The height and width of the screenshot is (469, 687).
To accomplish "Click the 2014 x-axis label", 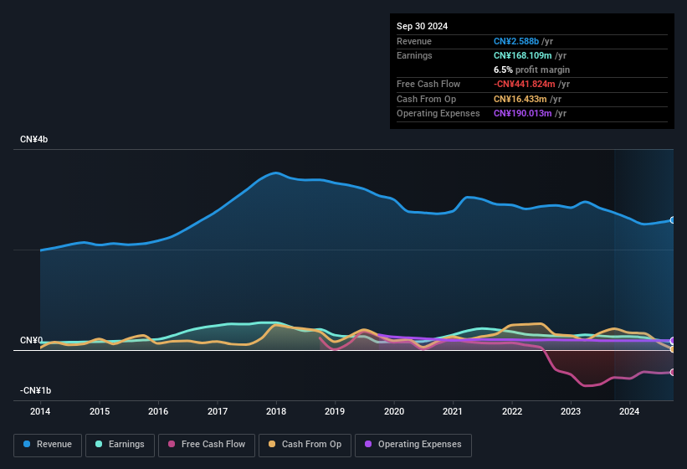I will 40,411.
